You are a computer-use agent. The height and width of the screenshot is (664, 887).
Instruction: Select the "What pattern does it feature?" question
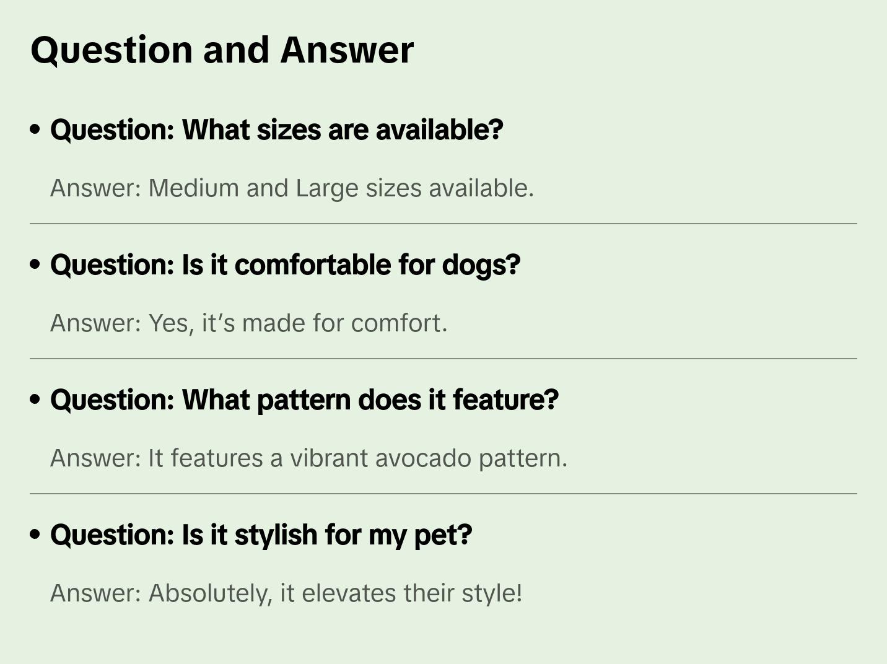click(304, 400)
